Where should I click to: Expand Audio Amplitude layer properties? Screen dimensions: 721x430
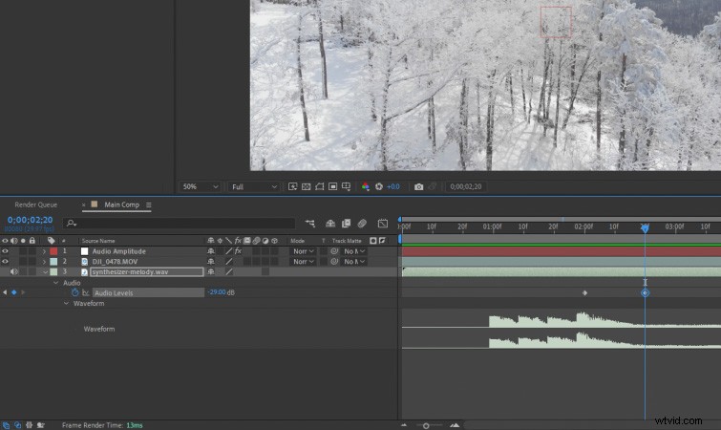click(44, 251)
